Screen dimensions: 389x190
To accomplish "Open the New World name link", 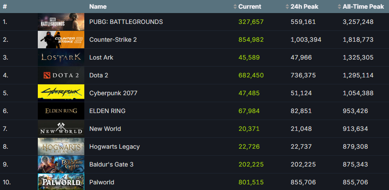I will point(105,129).
